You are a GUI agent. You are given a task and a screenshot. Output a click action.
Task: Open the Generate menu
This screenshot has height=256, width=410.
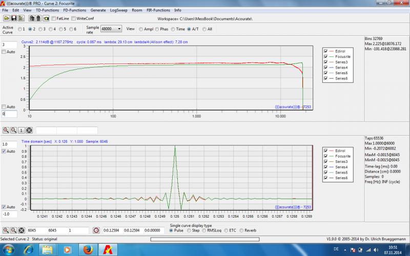[x=98, y=10]
